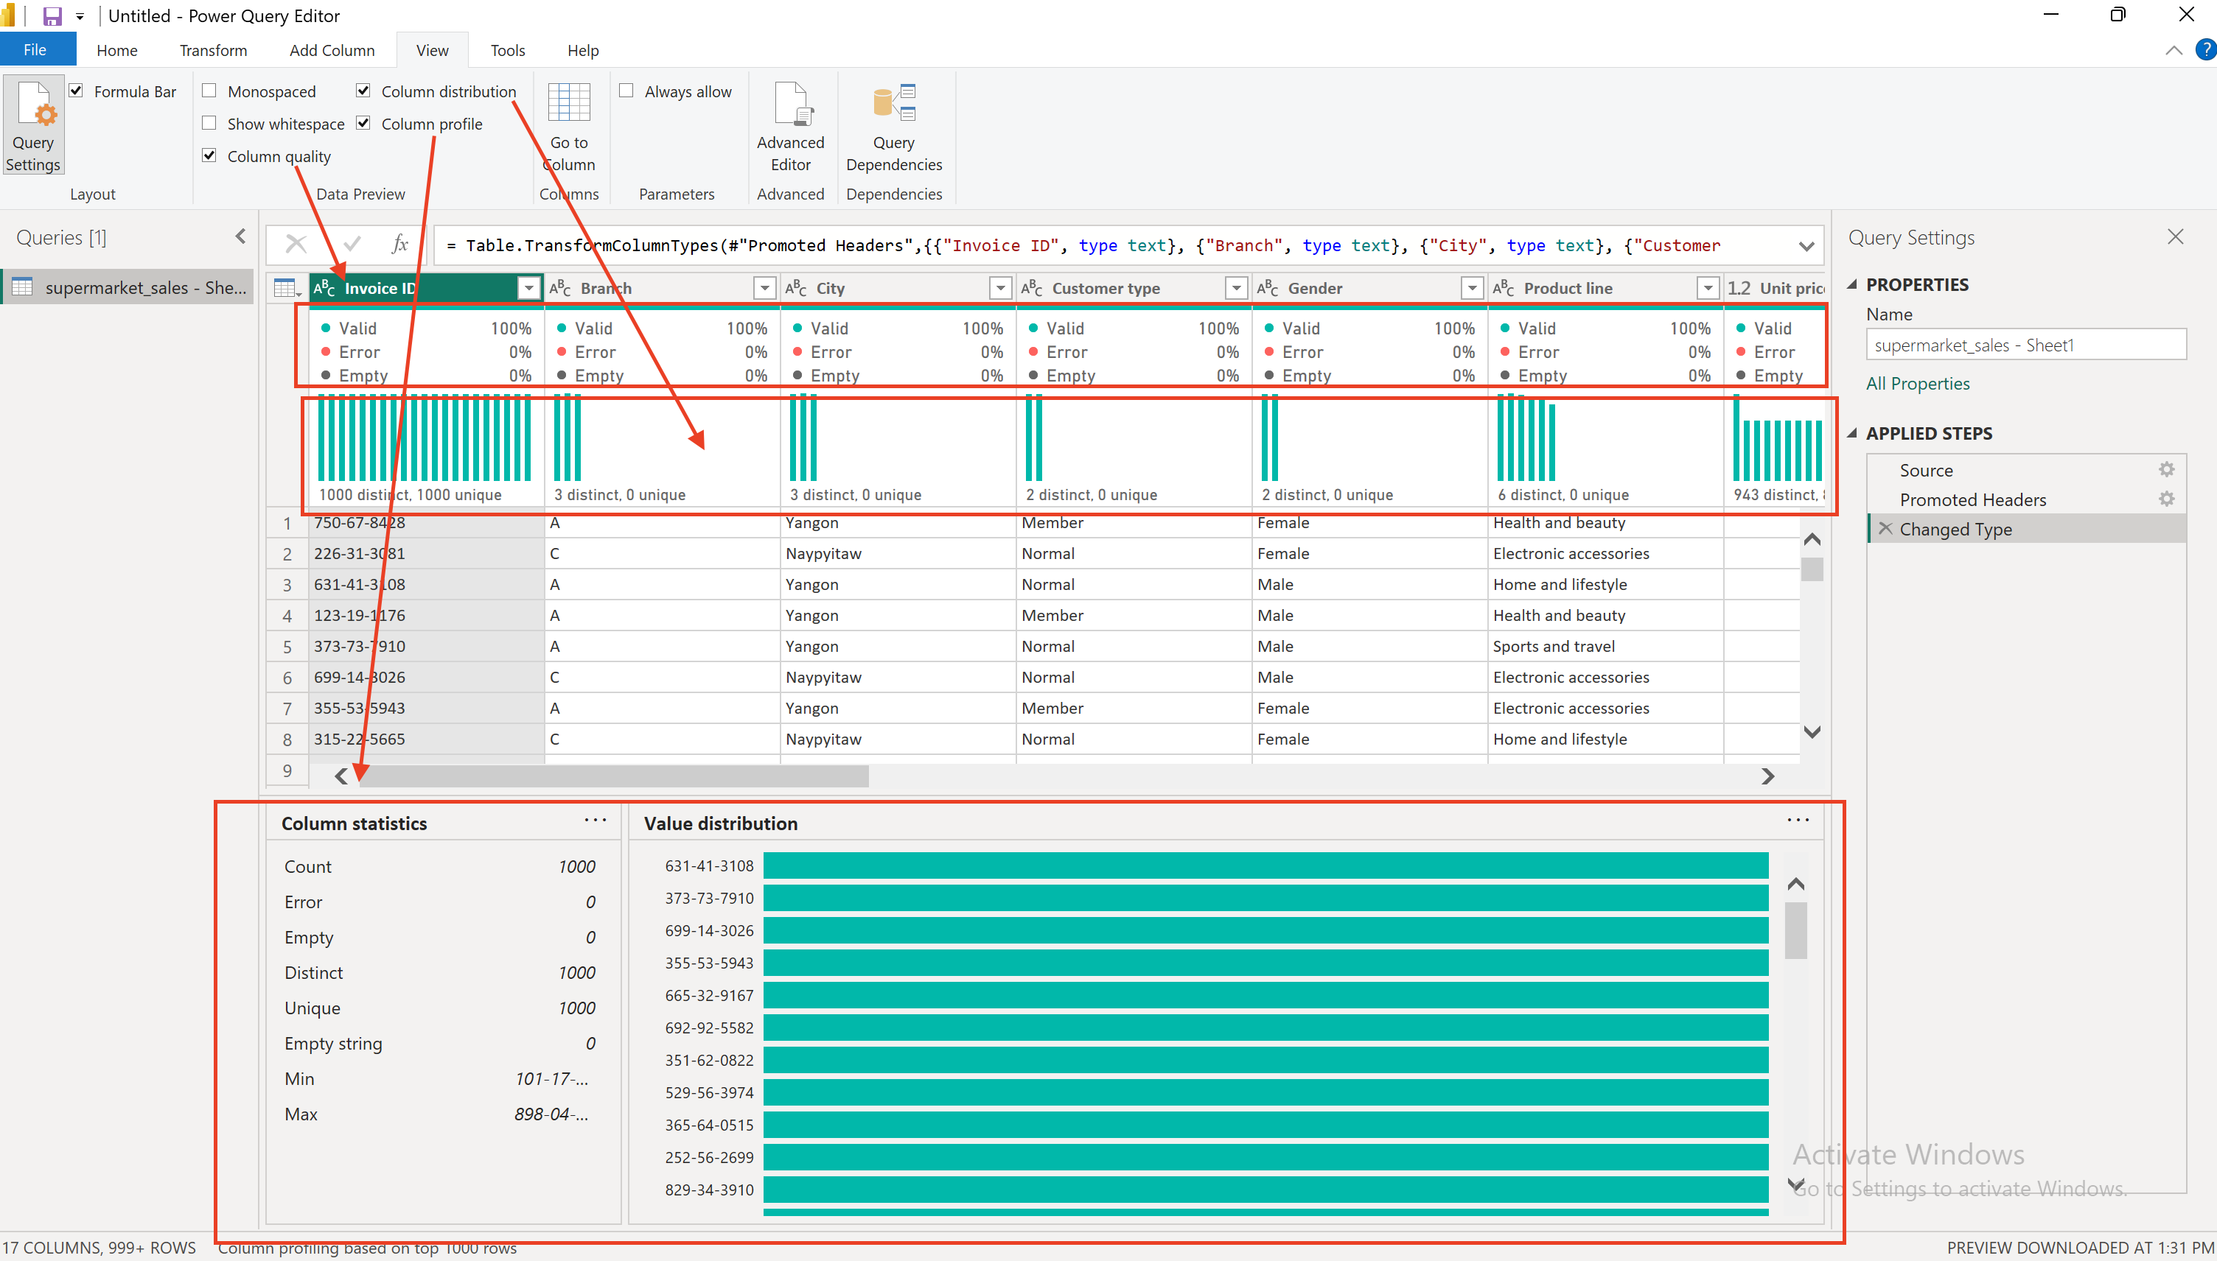
Task: Open Value distribution options ellipsis
Action: tap(1798, 821)
